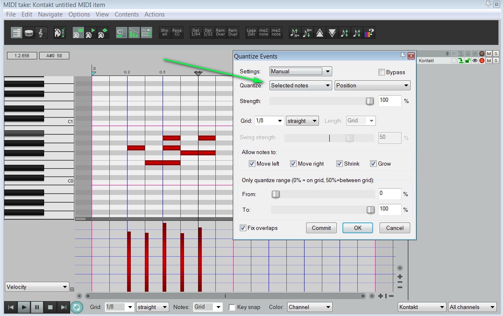Click the Commit button

tap(321, 228)
